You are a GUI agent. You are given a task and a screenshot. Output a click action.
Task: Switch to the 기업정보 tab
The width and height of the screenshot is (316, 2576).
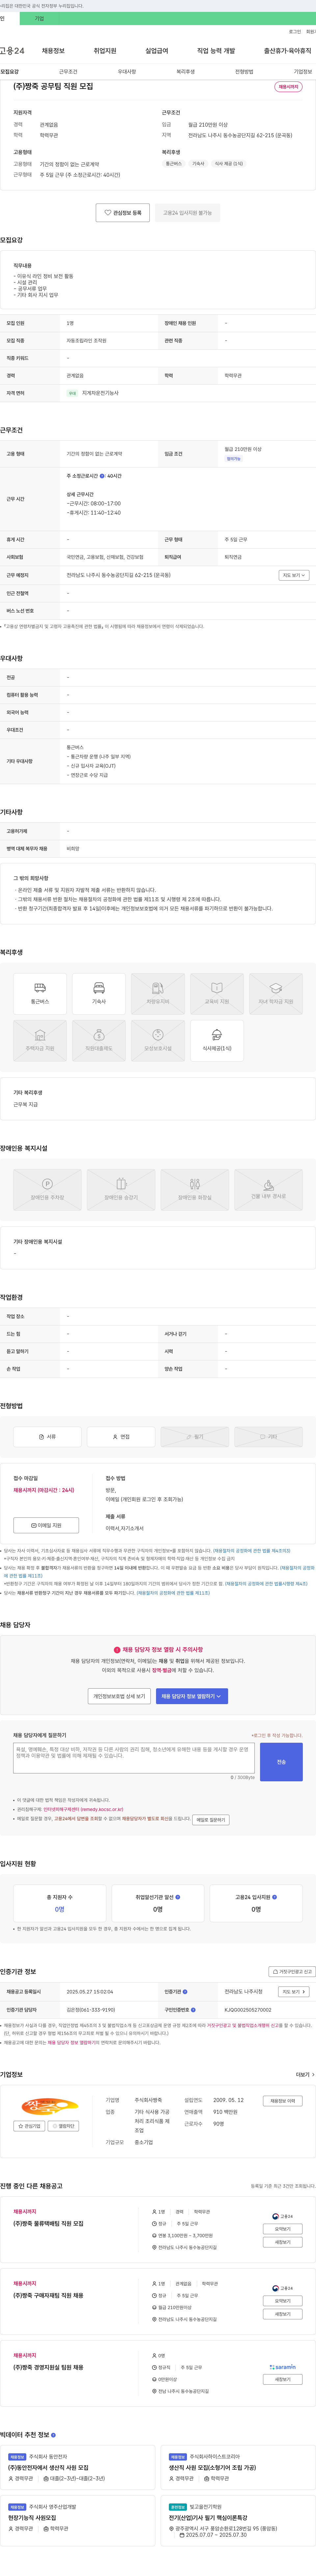click(x=303, y=72)
